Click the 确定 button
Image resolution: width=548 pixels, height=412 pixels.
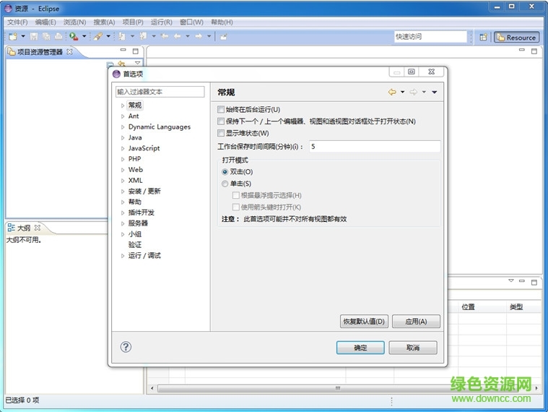[360, 348]
